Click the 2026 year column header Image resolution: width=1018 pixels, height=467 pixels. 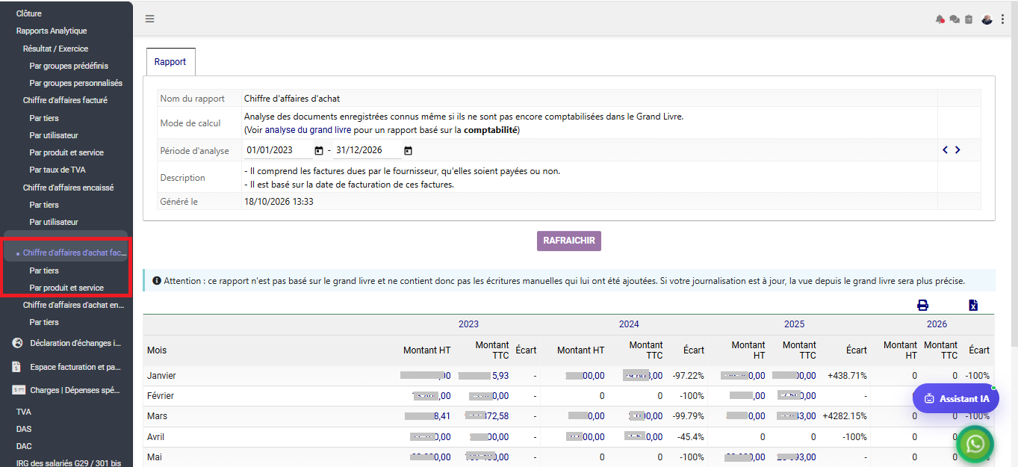(937, 324)
